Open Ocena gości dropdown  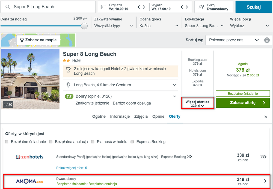pos(159,26)
